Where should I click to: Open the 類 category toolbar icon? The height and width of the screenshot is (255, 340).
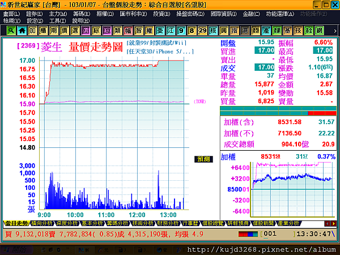[x=117, y=31]
